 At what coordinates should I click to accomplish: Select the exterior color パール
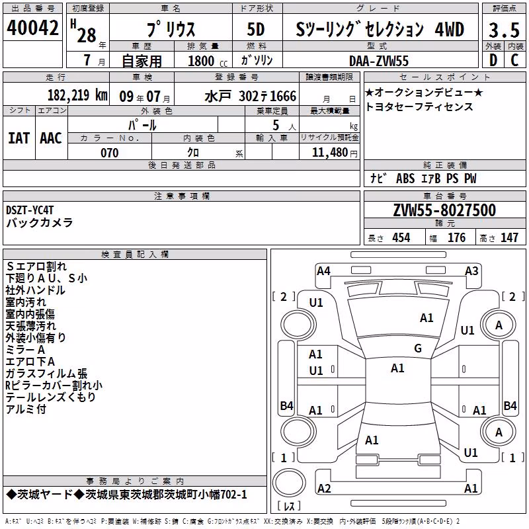pyautogui.click(x=142, y=125)
